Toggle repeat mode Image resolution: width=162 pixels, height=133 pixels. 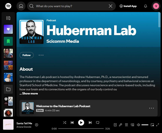(97, 123)
